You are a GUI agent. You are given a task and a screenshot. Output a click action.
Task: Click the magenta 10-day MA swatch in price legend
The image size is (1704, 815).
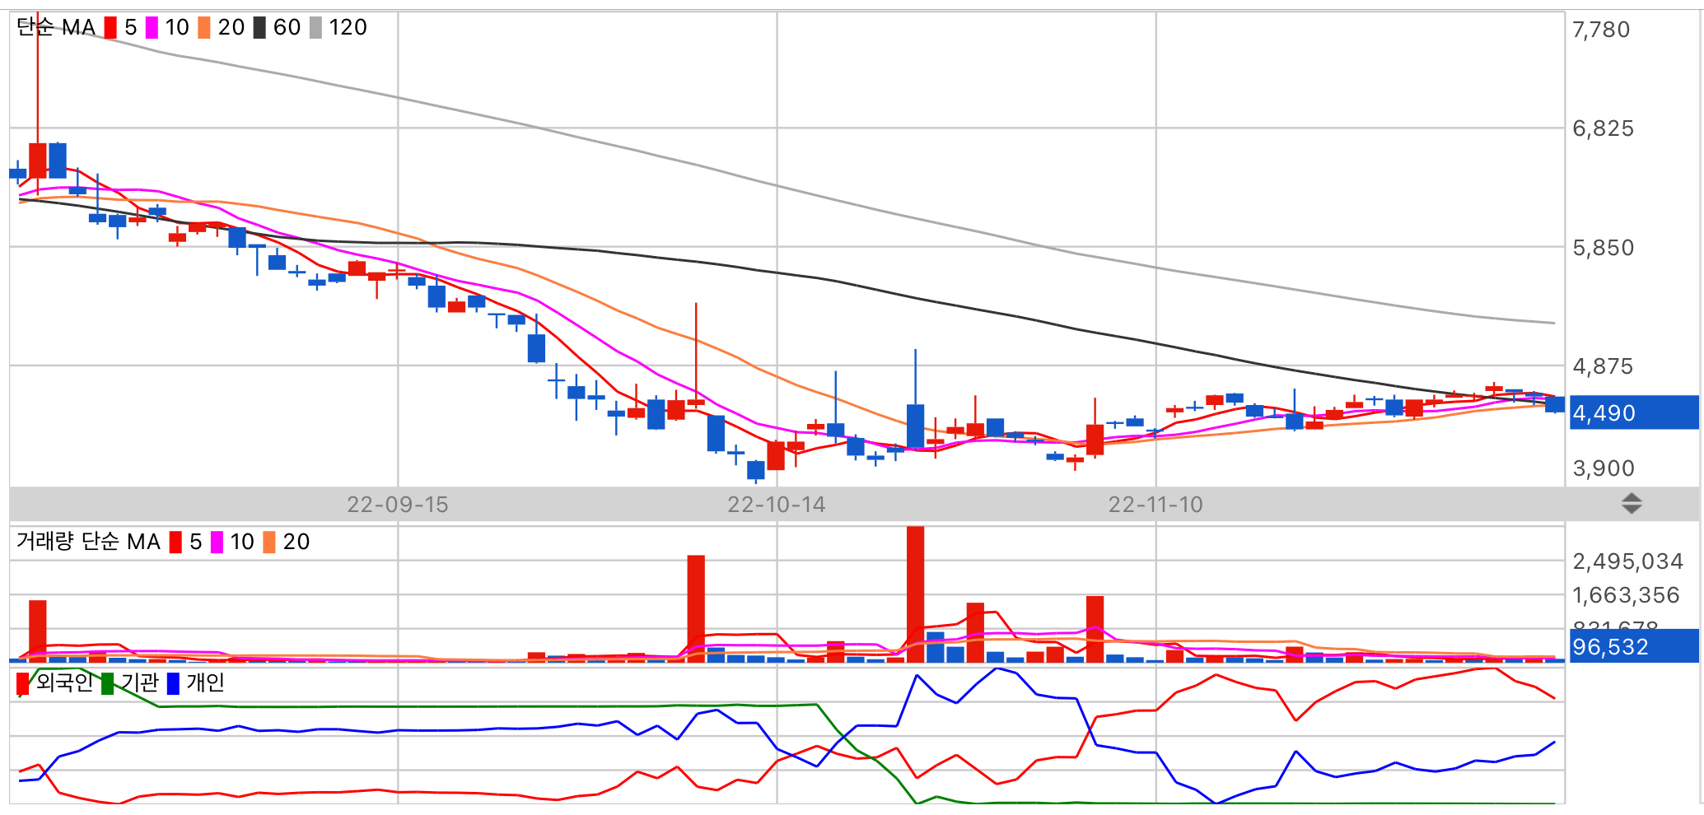tap(152, 28)
